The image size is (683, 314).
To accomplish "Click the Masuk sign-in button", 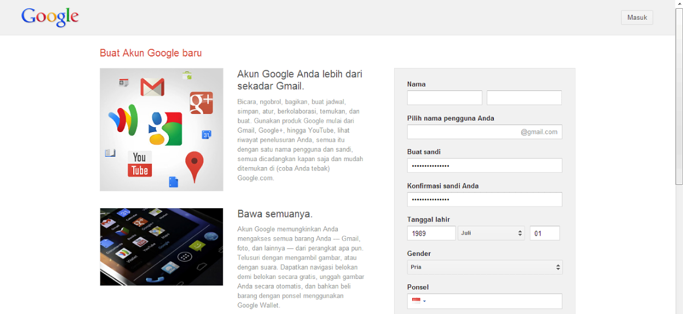I will (x=637, y=18).
